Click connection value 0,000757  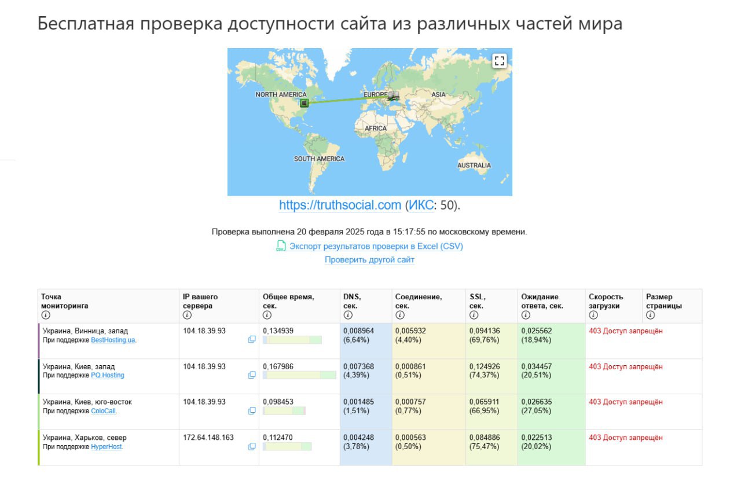[x=410, y=402]
